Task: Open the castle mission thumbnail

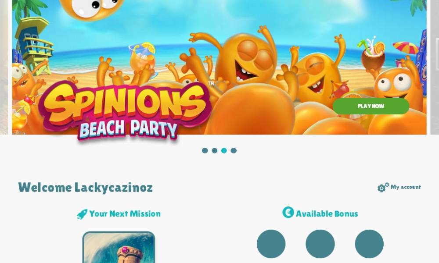Action: coord(119,247)
